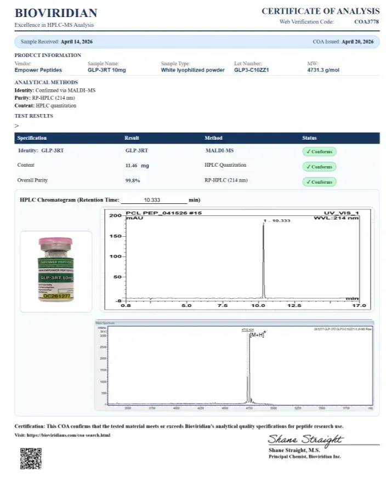386x478 pixels.
Task: Click the Overall Purity Conforms badge
Action: tap(319, 182)
